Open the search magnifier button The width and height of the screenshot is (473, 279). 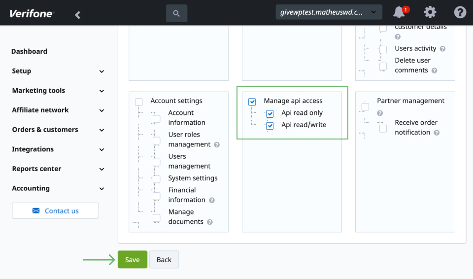[x=176, y=13]
